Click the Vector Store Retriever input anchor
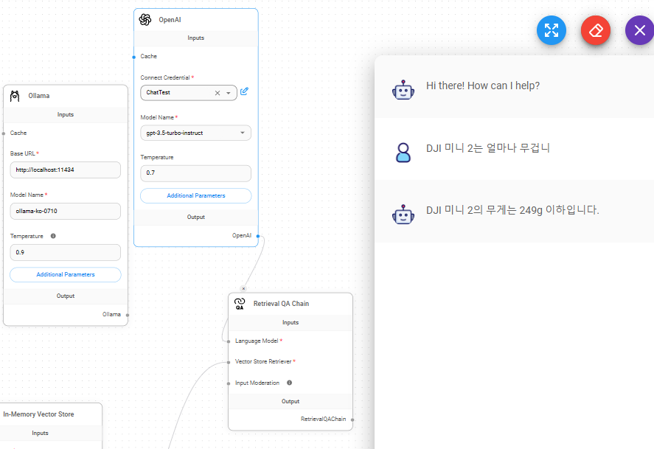This screenshot has height=449, width=654. click(x=229, y=362)
